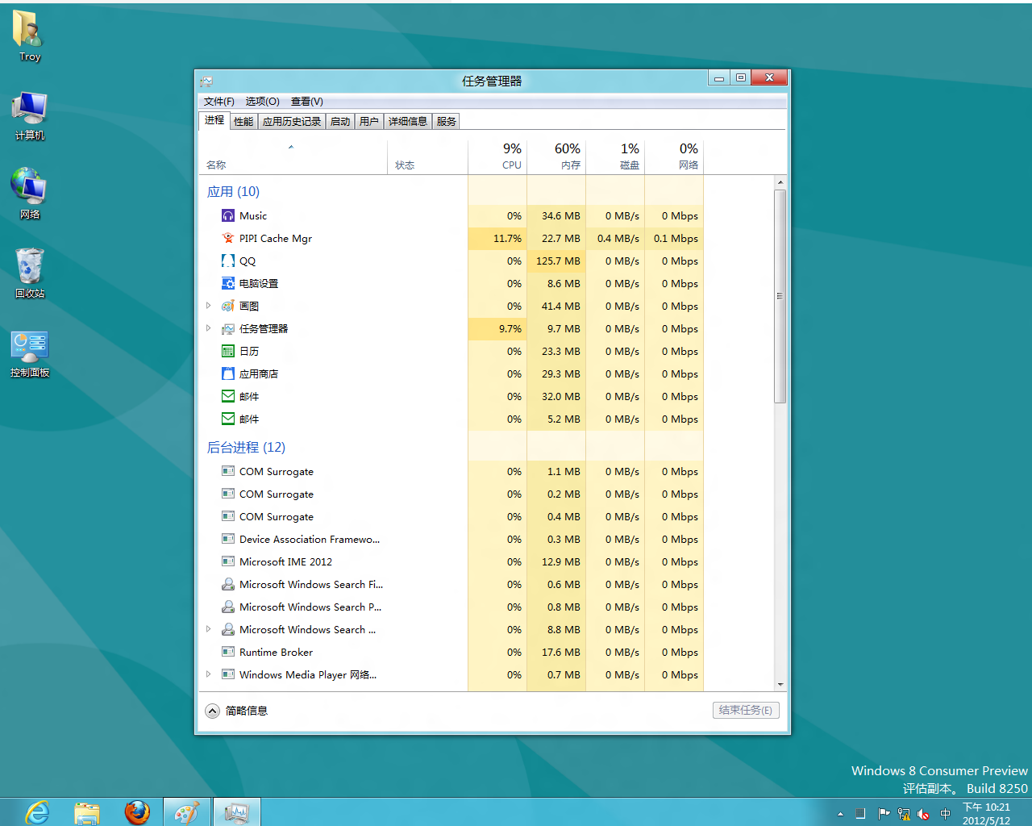The image size is (1032, 826).
Task: Select Microsoft Windows Search Fi... row
Action: tap(451, 584)
